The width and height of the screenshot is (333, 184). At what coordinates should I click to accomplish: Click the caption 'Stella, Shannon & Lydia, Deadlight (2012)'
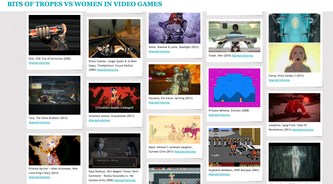tap(173, 47)
